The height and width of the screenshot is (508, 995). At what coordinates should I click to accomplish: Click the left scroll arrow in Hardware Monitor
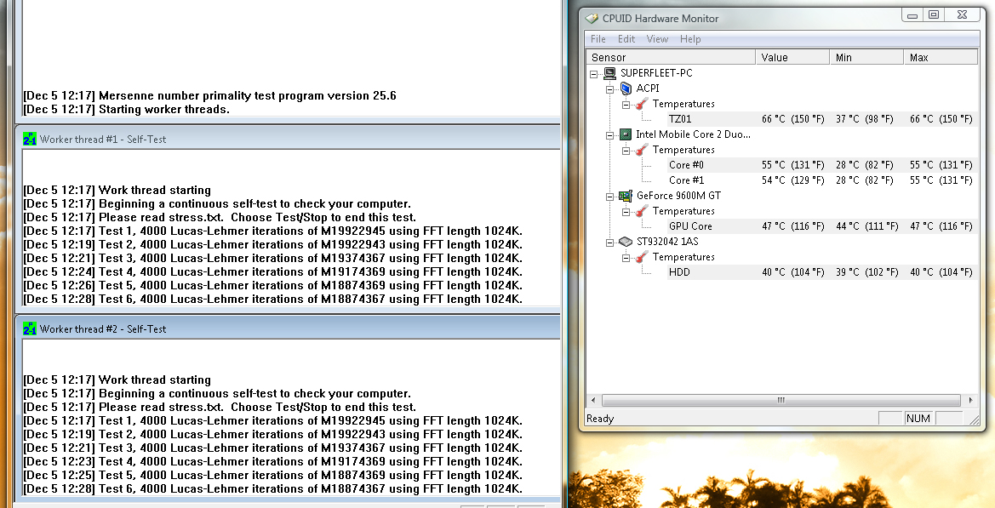tap(593, 400)
